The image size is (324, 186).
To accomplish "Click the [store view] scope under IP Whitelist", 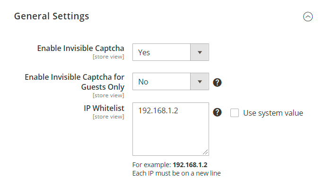I will coord(108,117).
